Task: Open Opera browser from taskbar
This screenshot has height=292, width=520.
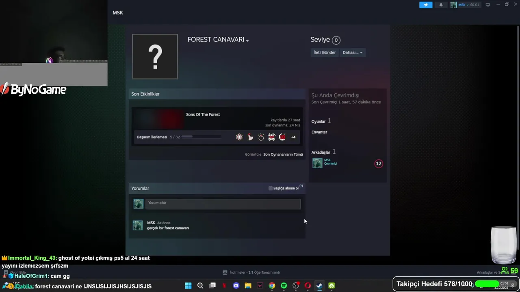Action: pyautogui.click(x=308, y=286)
